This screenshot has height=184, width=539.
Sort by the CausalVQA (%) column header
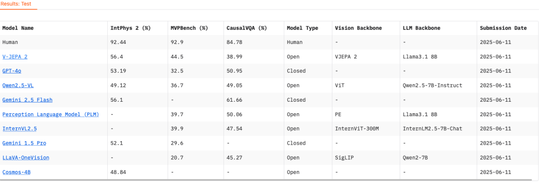[x=247, y=28]
